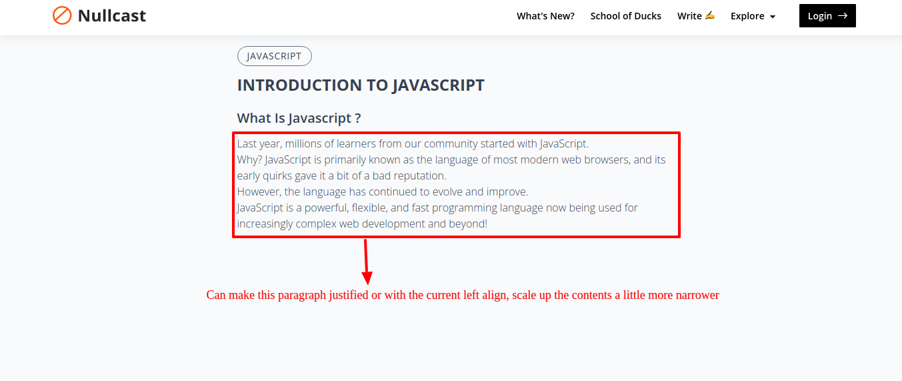This screenshot has height=381, width=902.
Task: Click the arrow icon inside Login button
Action: (843, 16)
